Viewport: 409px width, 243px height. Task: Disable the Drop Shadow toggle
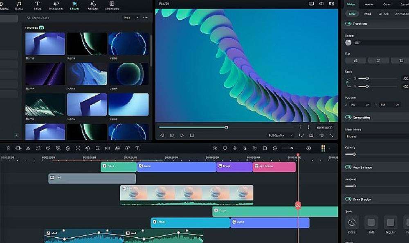tap(348, 200)
